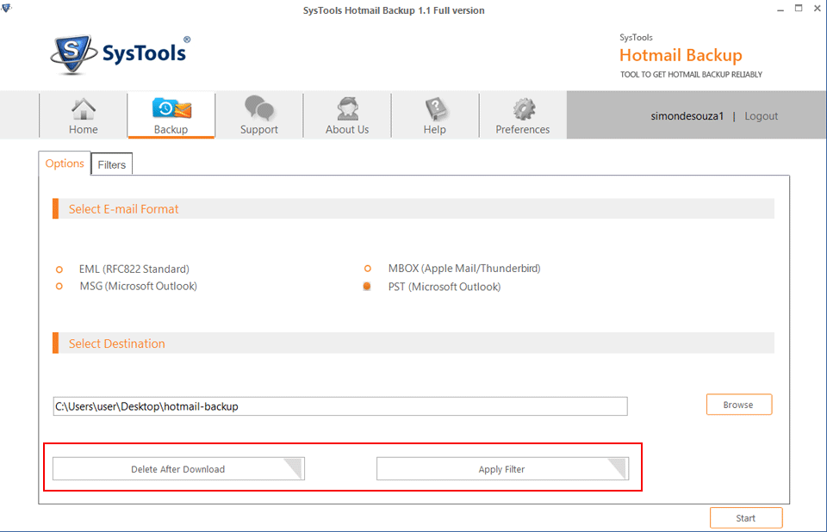Maximize the SysTools window
Screen dimensions: 827x532
799,9
